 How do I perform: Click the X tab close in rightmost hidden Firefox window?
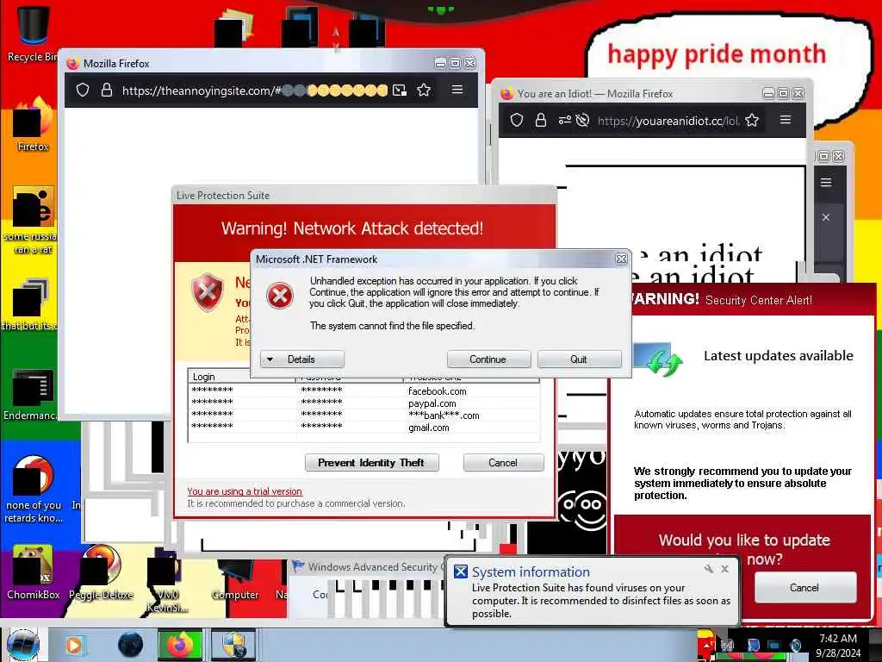[826, 217]
